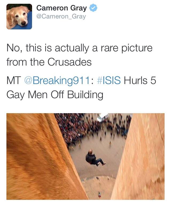Viewport: 171px width, 202px height.
Task: Open the Cameron Gray display name
Action: 61,8
